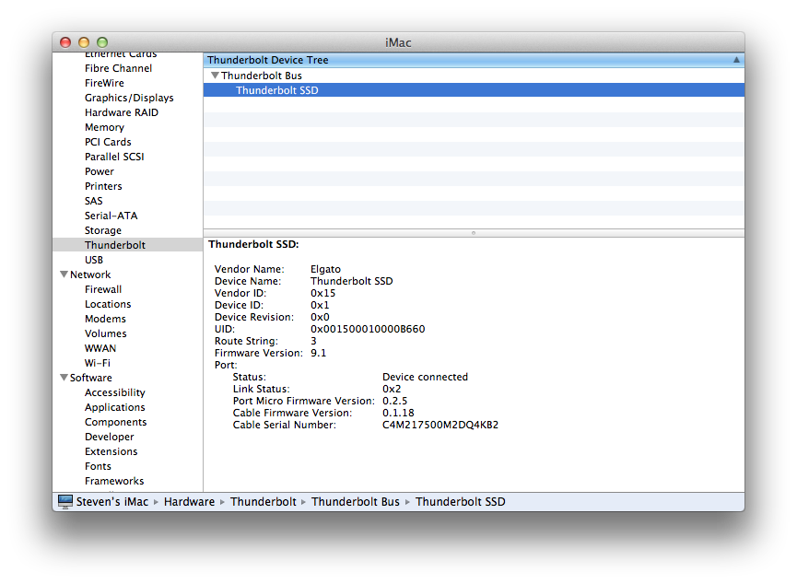
Task: Select Modems in sidebar
Action: pos(105,319)
